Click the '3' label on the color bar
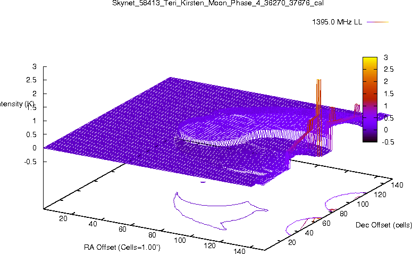This screenshot has height=254, width=412. [386, 57]
